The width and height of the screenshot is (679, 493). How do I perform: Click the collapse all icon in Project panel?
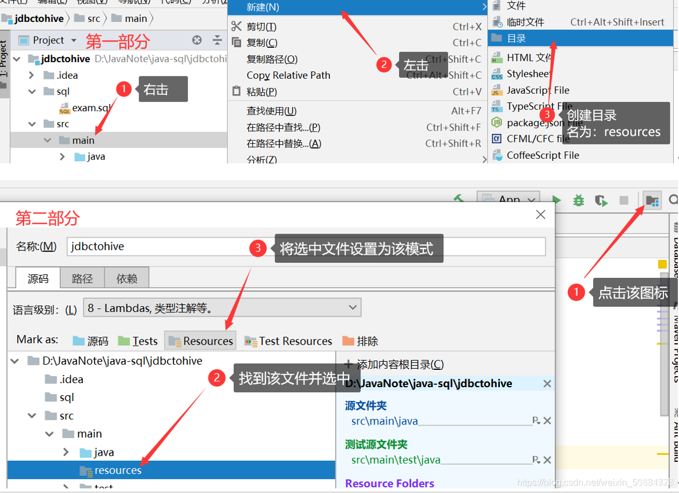[x=217, y=40]
